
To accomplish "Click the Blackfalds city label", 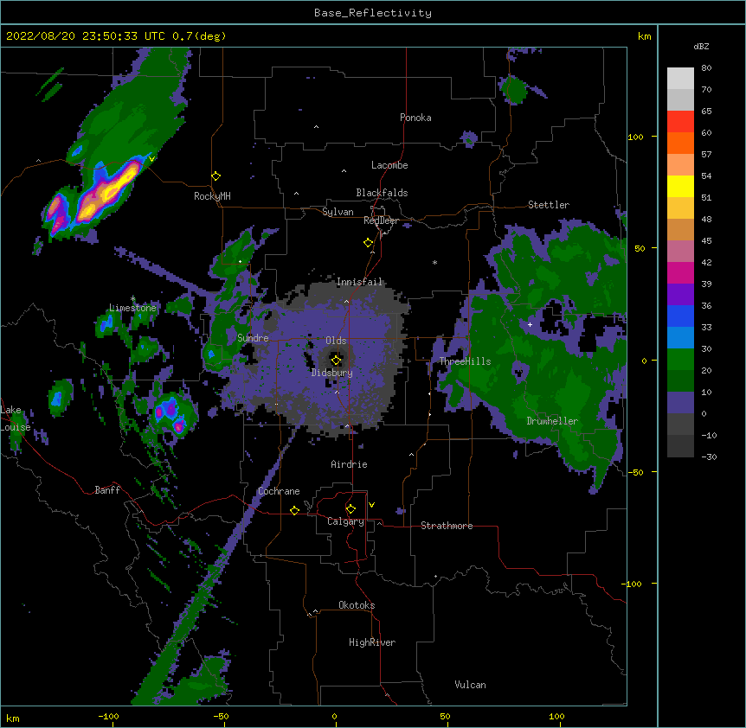I will click(x=382, y=193).
